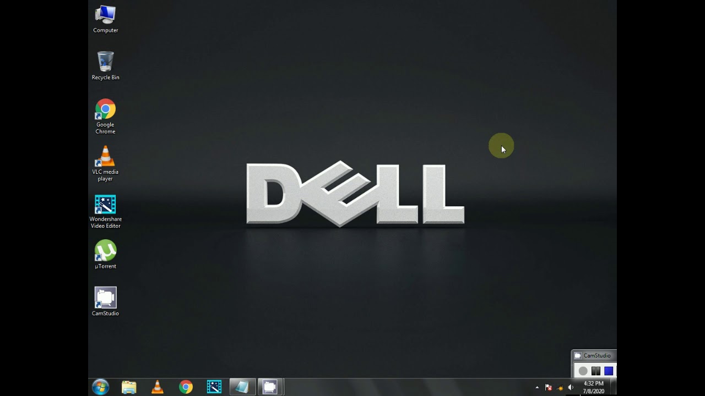
Task: Select the Wondershare Video Editor desktop shortcut
Action: click(x=105, y=212)
